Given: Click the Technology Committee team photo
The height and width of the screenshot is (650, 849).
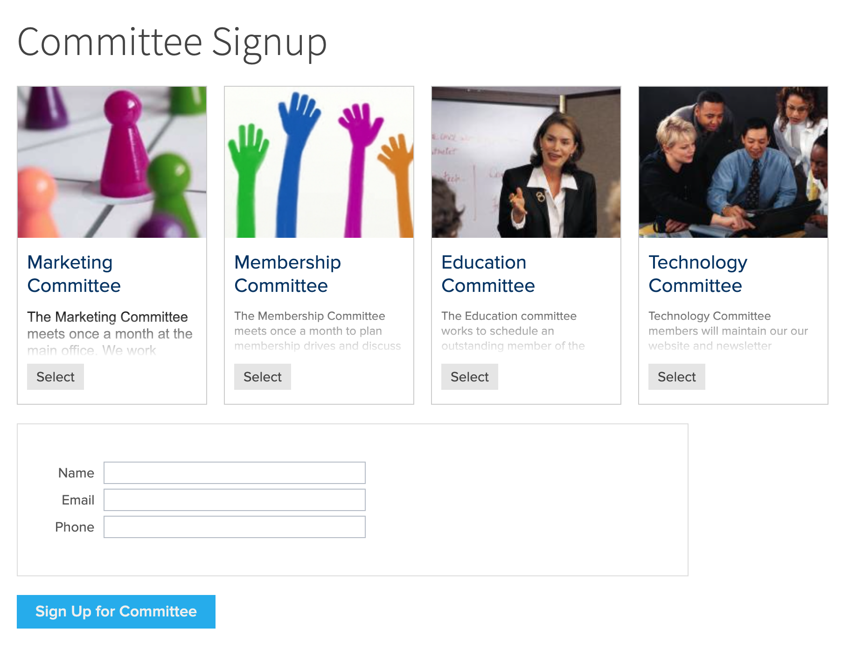Looking at the screenshot, I should [733, 162].
